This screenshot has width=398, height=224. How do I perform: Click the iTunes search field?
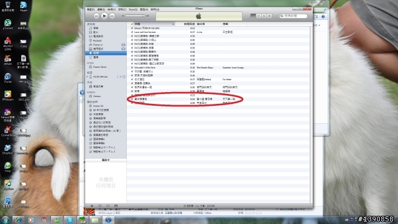(x=294, y=16)
